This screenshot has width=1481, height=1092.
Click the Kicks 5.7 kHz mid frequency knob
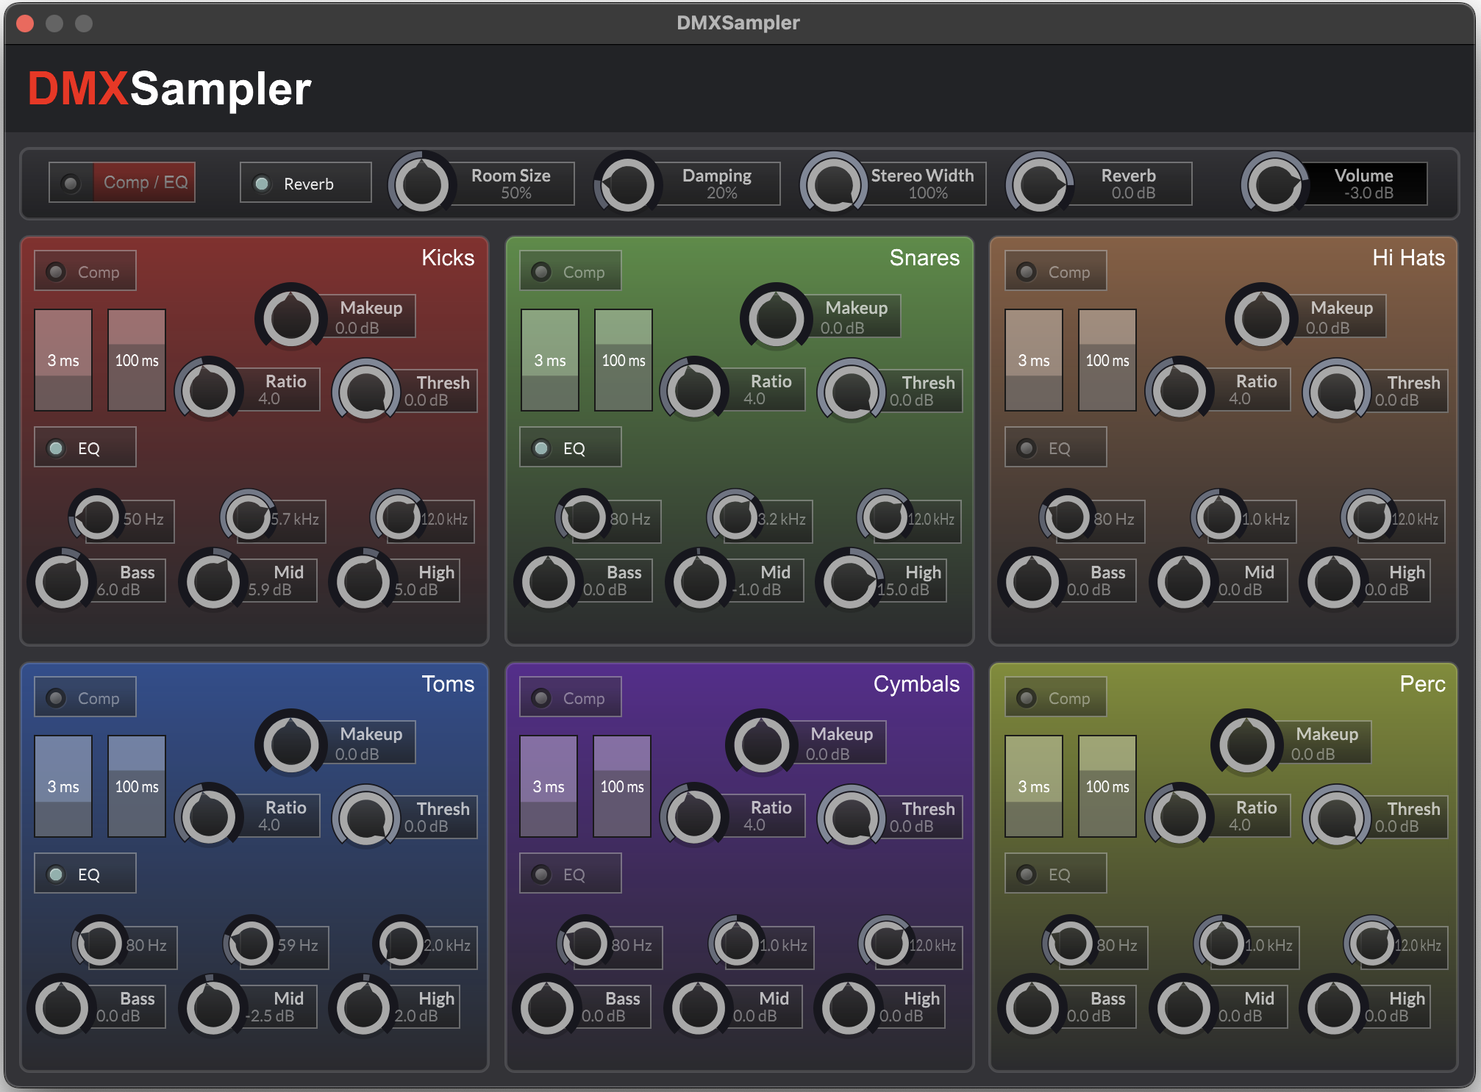point(249,517)
